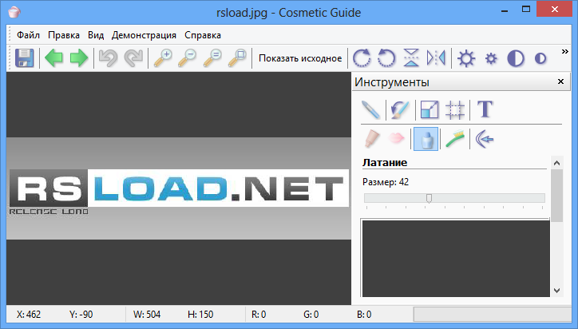The height and width of the screenshot is (329, 578).
Task: Increase contrast with large half-circle icon
Action: coord(516,58)
